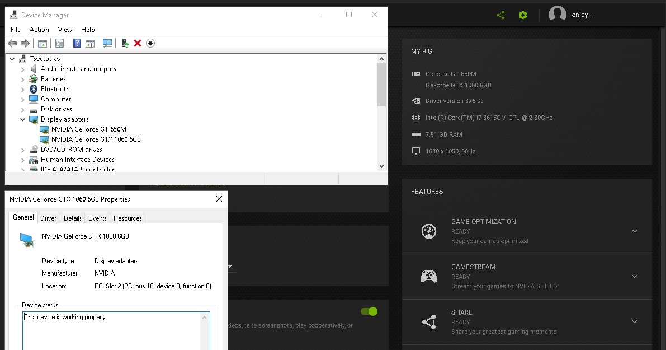Expand the DVD/CD-ROM drives node
Viewport: 666px width, 350px height.
click(22, 150)
